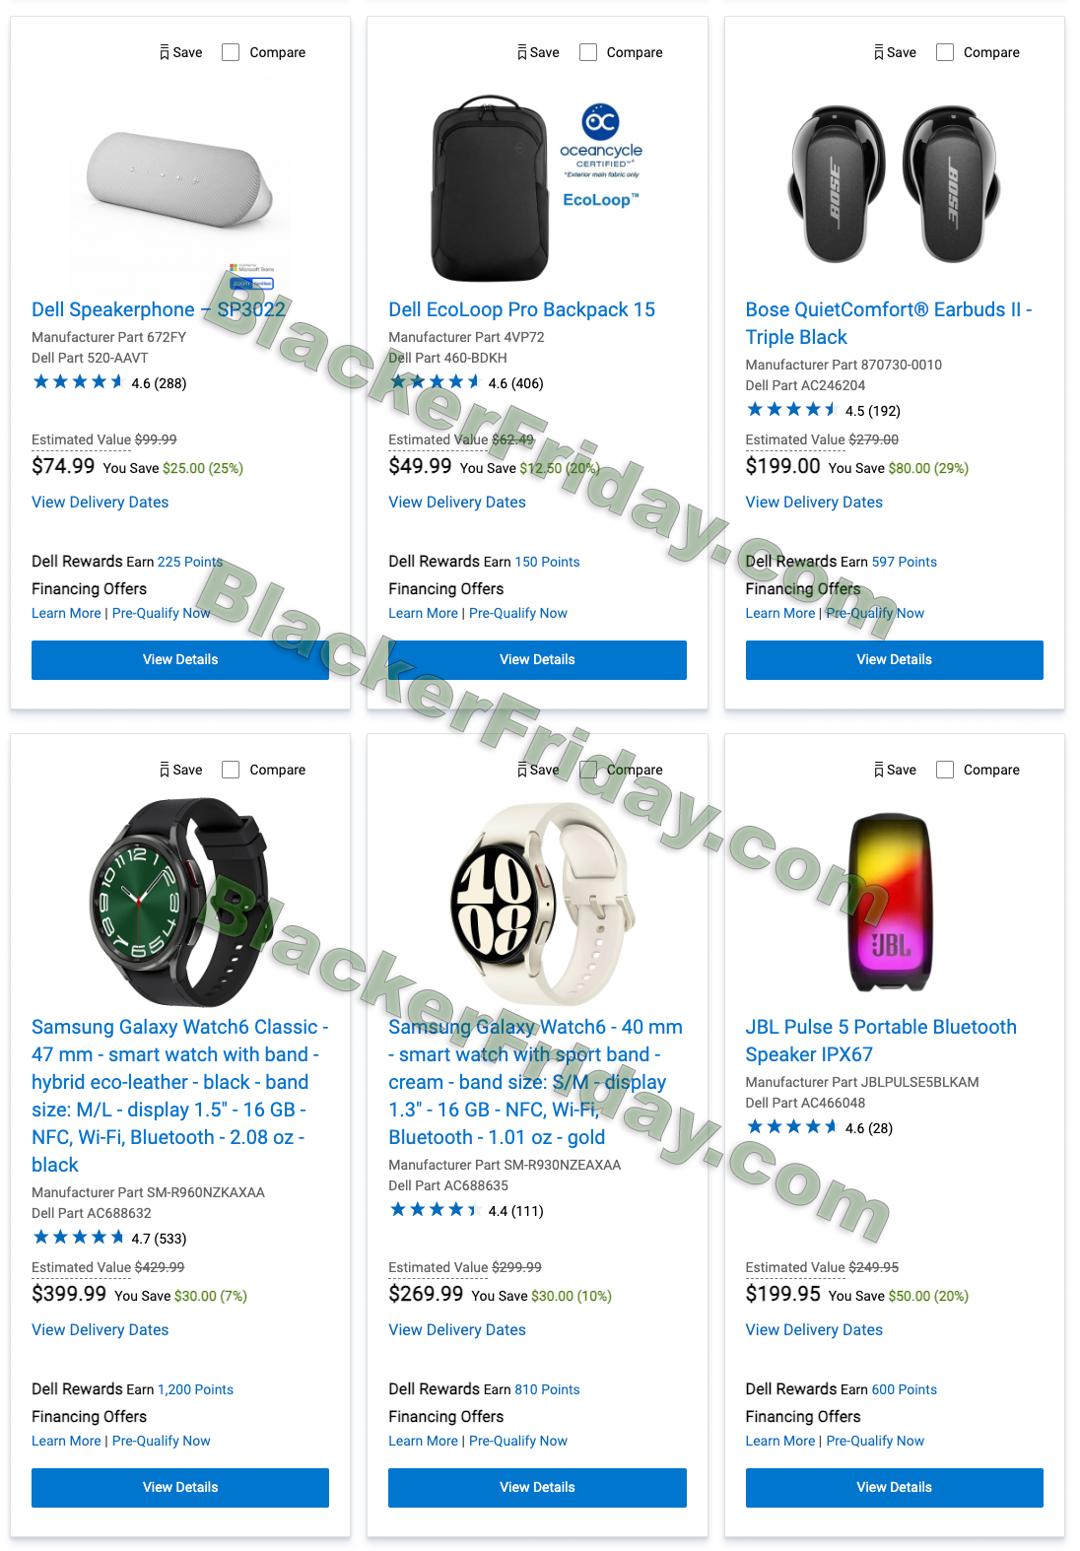
Task: Open the star rating for Bose Earbuds
Action: click(x=823, y=410)
